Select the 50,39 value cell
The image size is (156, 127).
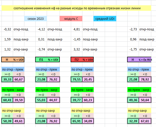(7, 121)
